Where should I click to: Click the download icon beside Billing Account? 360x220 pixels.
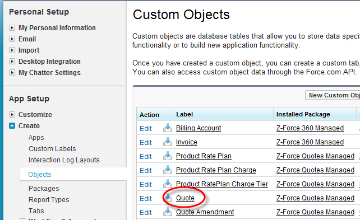click(x=168, y=128)
